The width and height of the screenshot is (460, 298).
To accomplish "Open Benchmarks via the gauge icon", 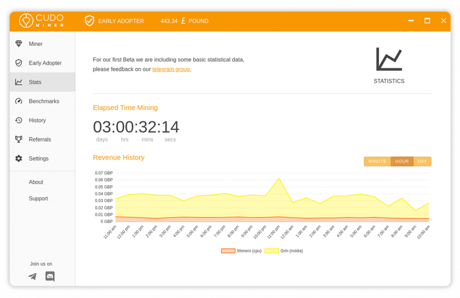I will pyautogui.click(x=18, y=101).
